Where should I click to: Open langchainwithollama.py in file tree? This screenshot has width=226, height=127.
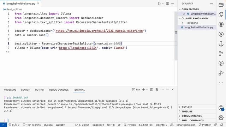pyautogui.click(x=198, y=28)
